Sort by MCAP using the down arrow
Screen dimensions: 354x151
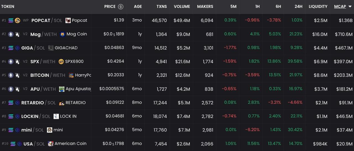(350, 7)
